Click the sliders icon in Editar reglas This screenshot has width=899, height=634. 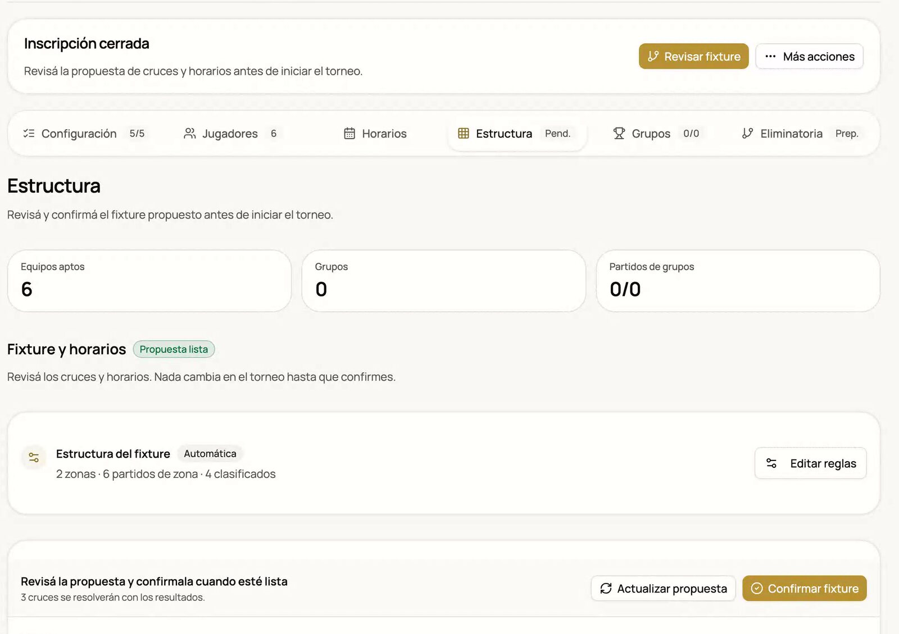(771, 463)
